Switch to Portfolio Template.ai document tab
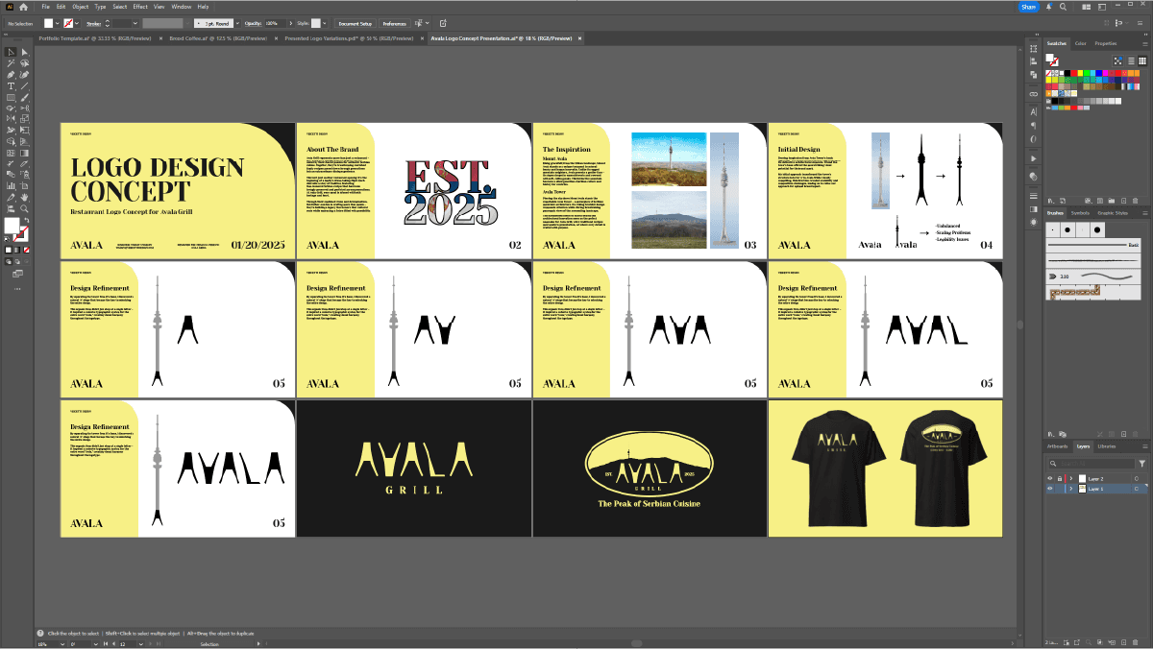1153x649 pixels. tap(94, 39)
